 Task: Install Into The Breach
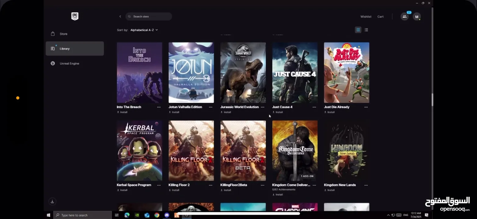(x=122, y=112)
